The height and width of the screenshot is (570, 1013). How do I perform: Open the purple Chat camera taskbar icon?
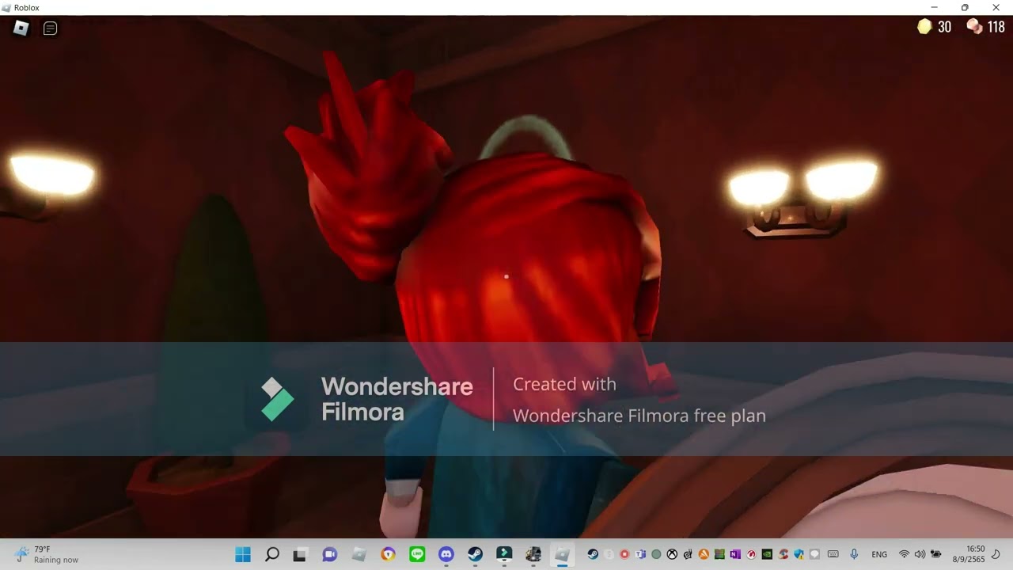tap(329, 555)
